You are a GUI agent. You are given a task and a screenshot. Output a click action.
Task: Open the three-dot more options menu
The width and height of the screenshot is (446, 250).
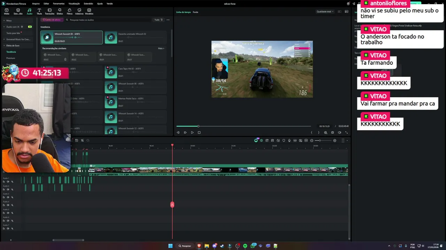coord(168,20)
